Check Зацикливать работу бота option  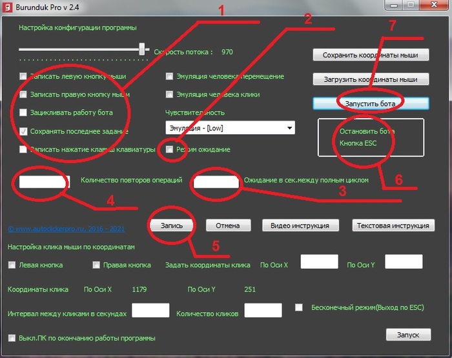point(23,112)
